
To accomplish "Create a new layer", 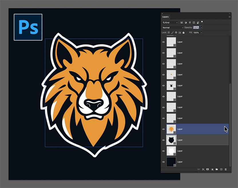I will 221,169.
